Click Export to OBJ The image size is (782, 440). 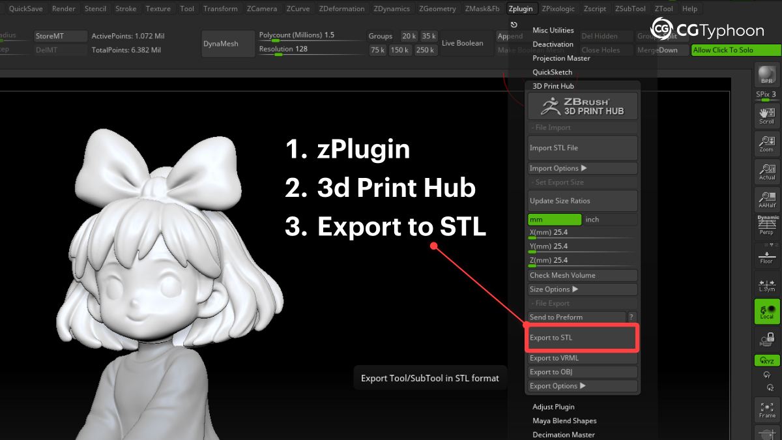[583, 372]
